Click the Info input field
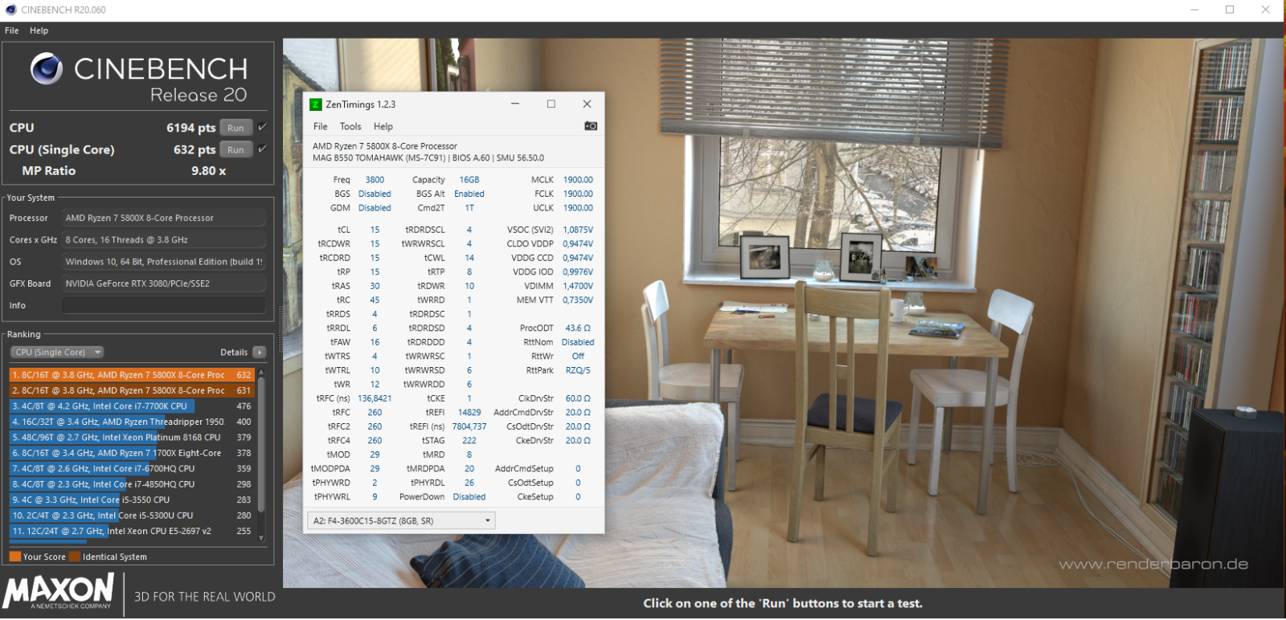 [164, 305]
